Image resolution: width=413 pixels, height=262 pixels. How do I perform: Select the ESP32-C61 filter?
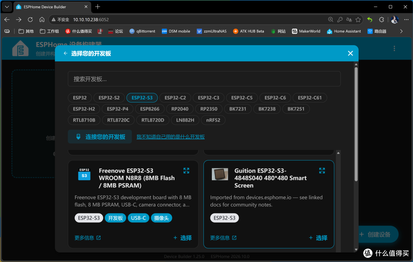[x=310, y=98]
